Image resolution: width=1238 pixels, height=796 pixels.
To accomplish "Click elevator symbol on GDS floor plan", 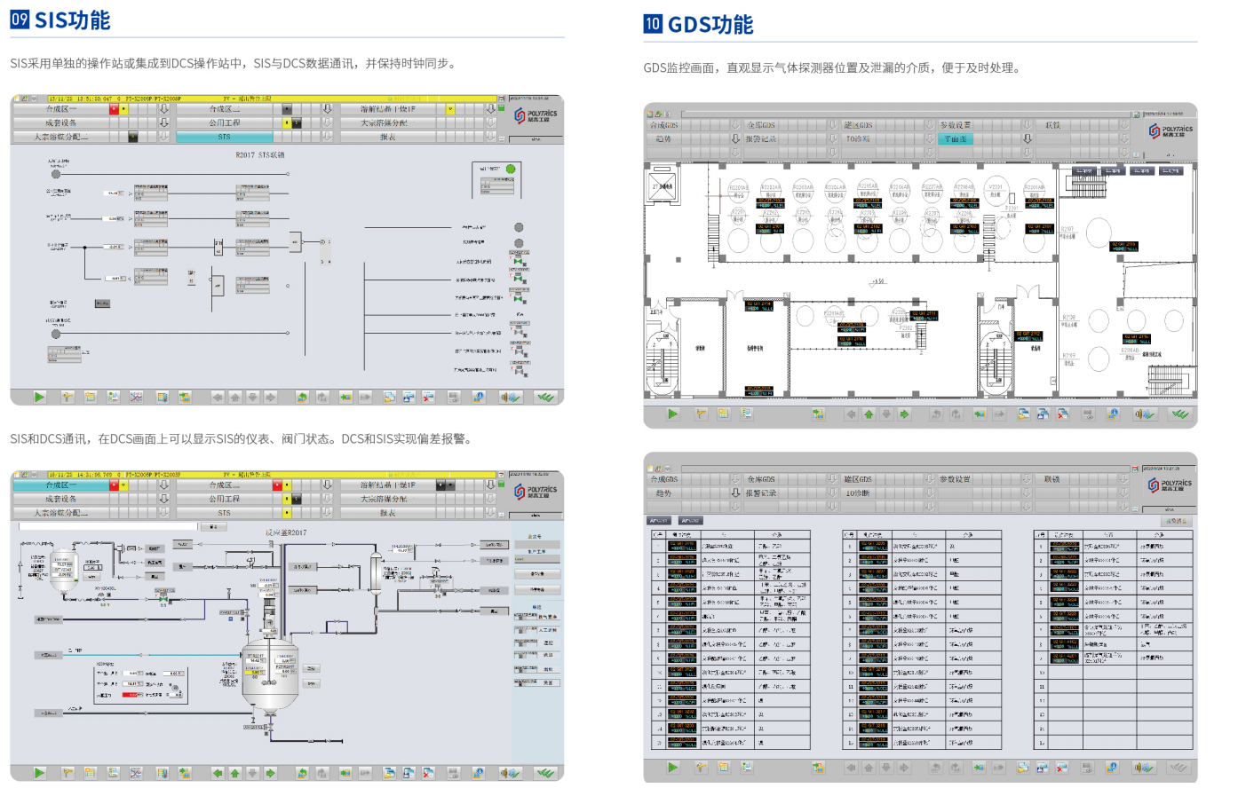I will pyautogui.click(x=663, y=186).
